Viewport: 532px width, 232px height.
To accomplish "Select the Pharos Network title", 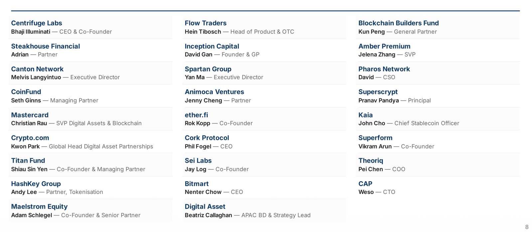I will coord(384,69).
